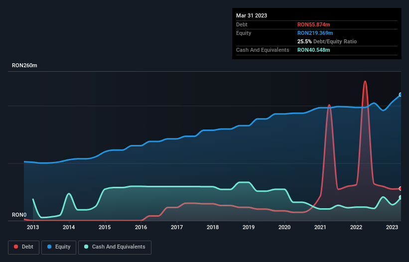409x262 pixels.
Task: Select the blue Equity endpoint marker
Action: pyautogui.click(x=401, y=95)
